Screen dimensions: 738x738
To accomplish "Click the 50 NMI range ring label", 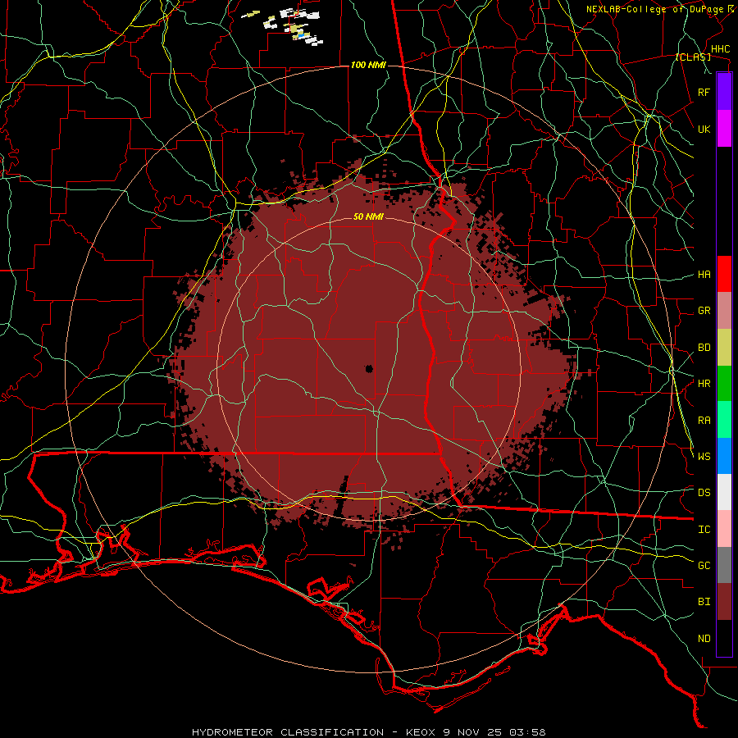I will [368, 216].
